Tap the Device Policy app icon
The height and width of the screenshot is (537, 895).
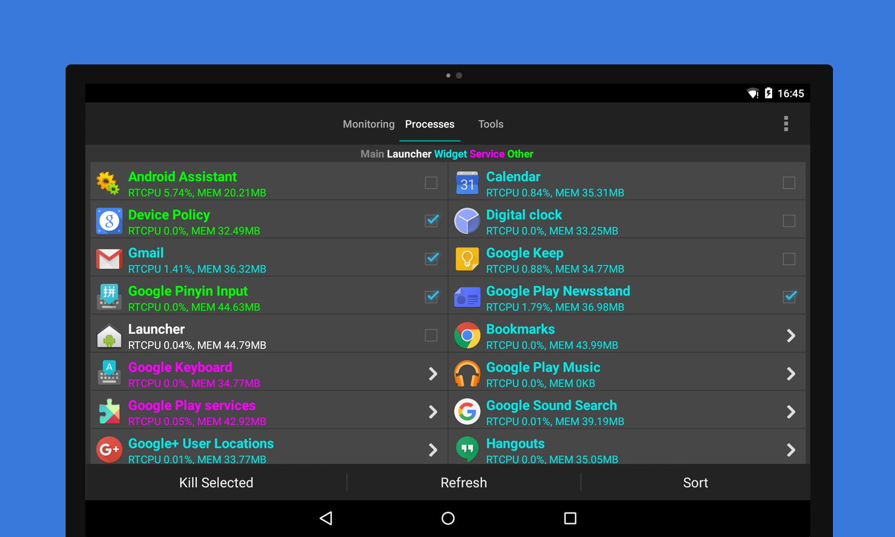click(x=109, y=221)
